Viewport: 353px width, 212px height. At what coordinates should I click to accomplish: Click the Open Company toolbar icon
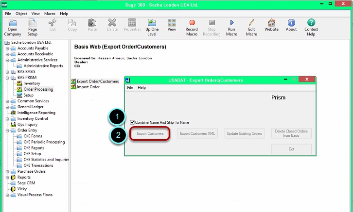12,23
